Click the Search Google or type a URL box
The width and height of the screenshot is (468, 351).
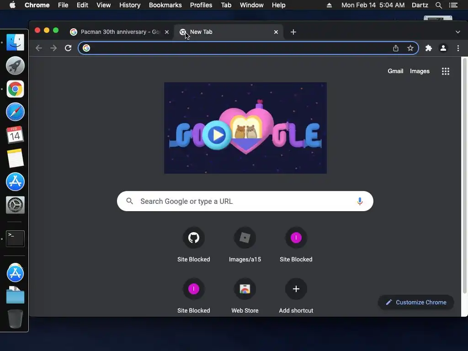pyautogui.click(x=245, y=201)
